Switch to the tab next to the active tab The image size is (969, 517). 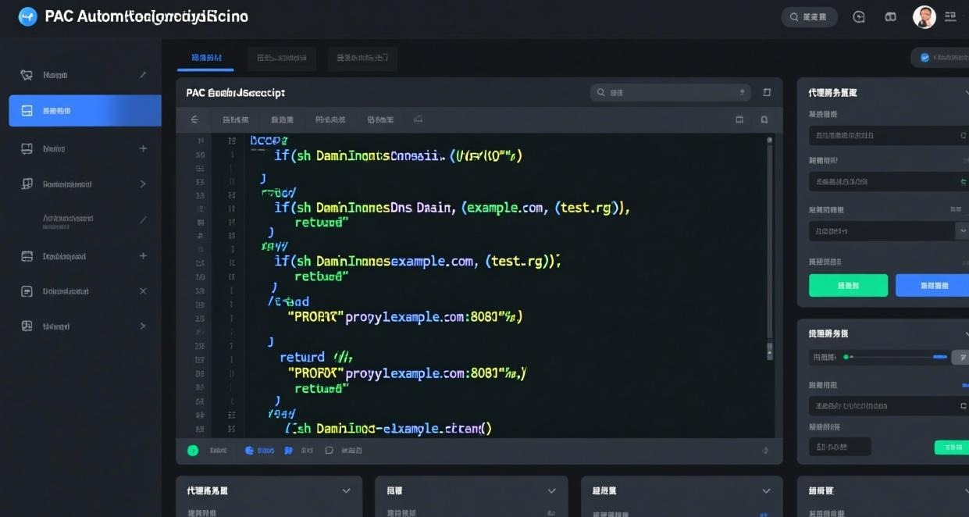(x=282, y=58)
